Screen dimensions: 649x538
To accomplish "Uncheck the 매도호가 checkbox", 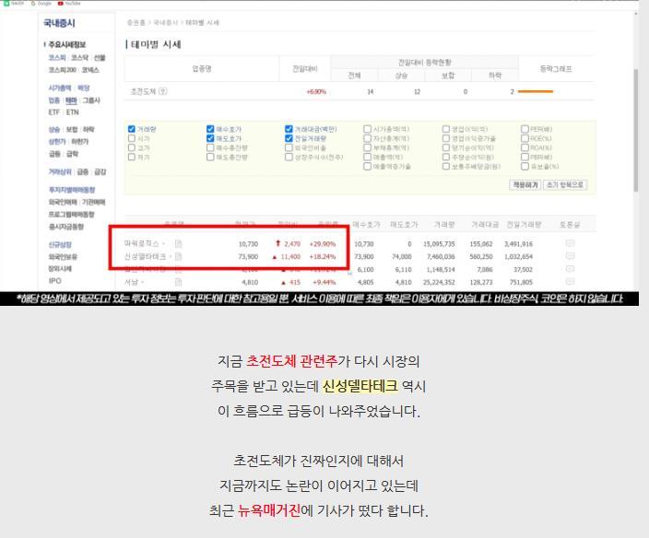I will point(210,138).
